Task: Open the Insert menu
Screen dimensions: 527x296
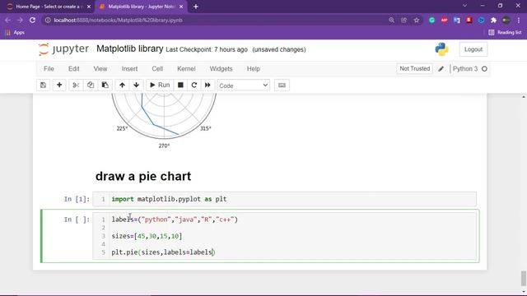Action: click(130, 69)
